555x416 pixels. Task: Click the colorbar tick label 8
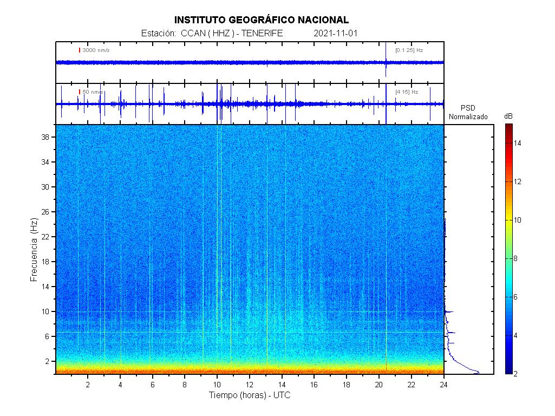coord(515,258)
